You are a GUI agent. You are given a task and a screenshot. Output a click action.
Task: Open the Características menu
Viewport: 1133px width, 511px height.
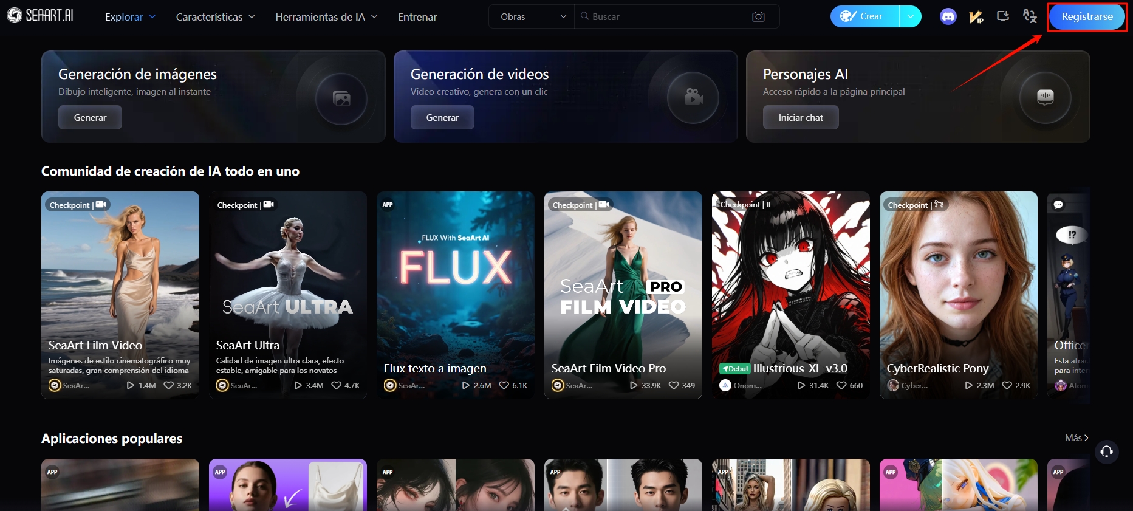[215, 17]
